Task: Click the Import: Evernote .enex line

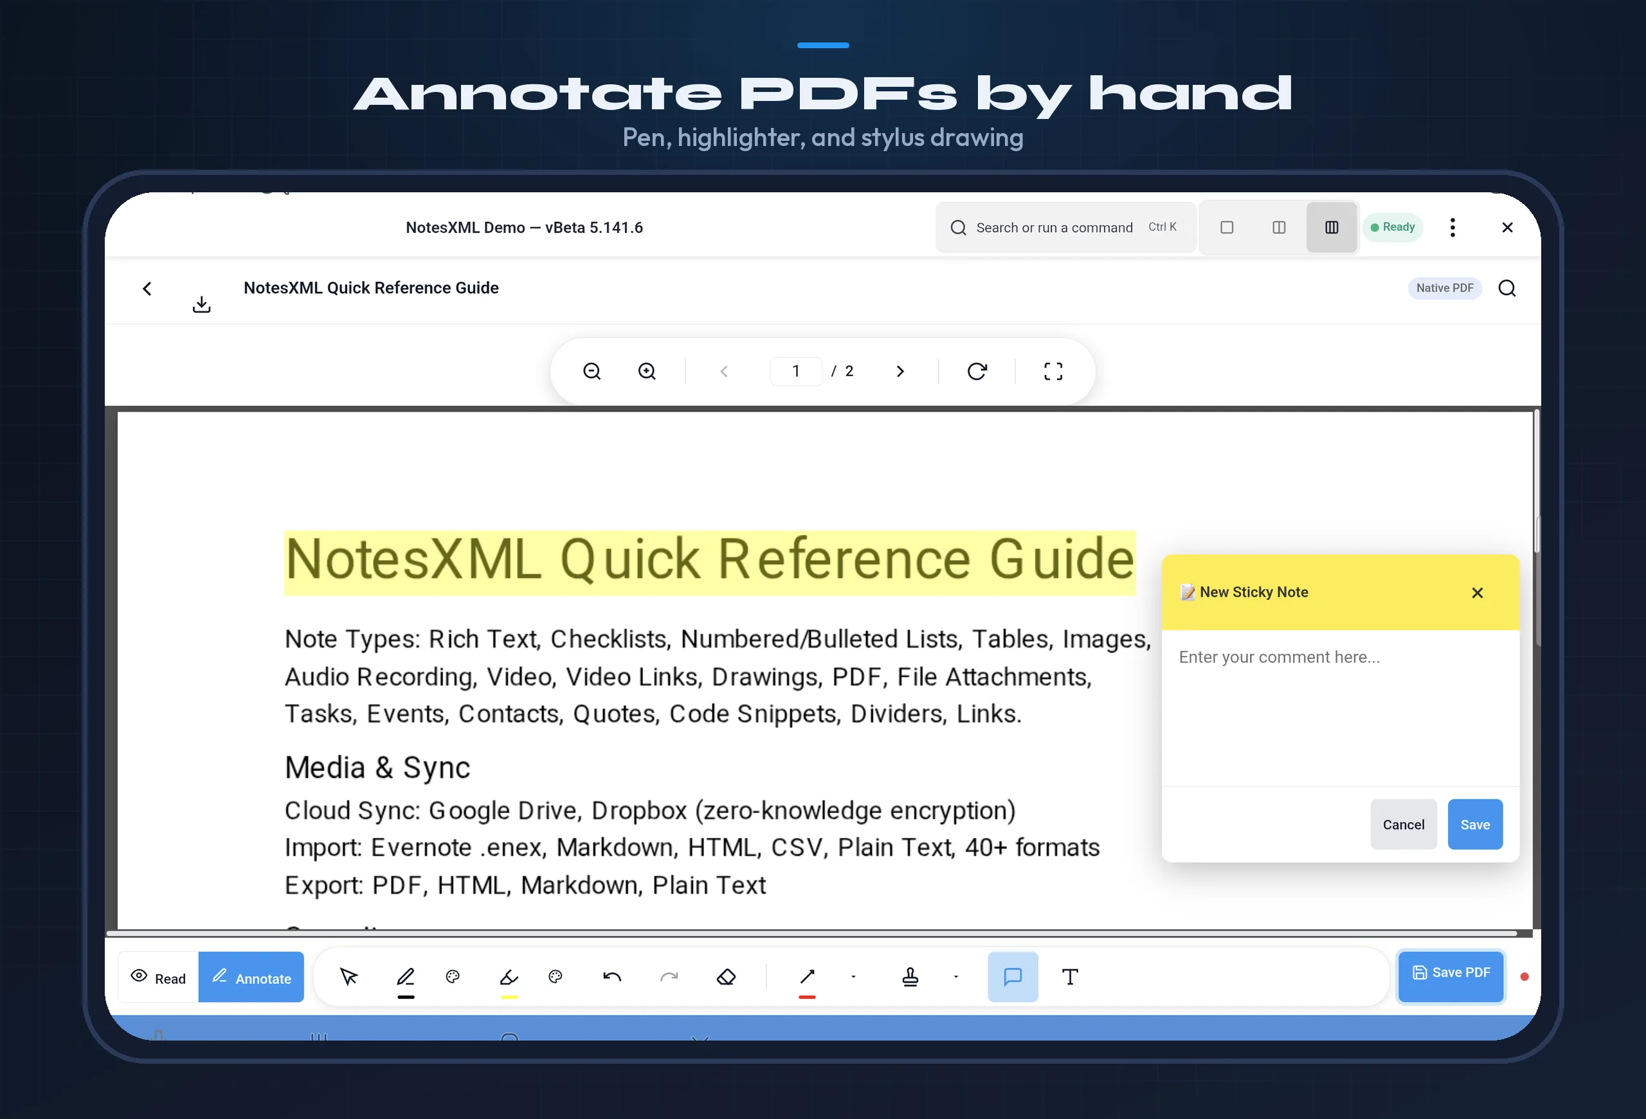Action: click(692, 848)
